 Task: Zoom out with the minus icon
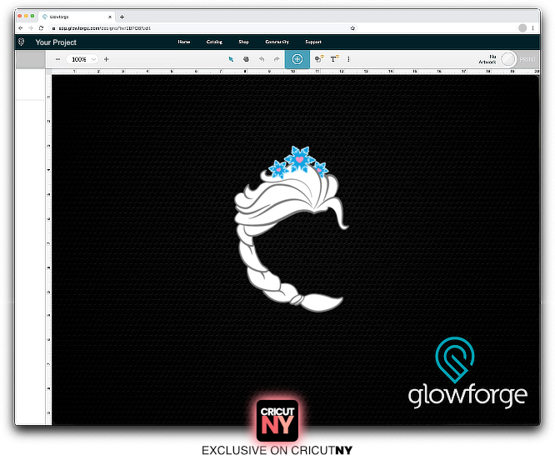tap(57, 59)
